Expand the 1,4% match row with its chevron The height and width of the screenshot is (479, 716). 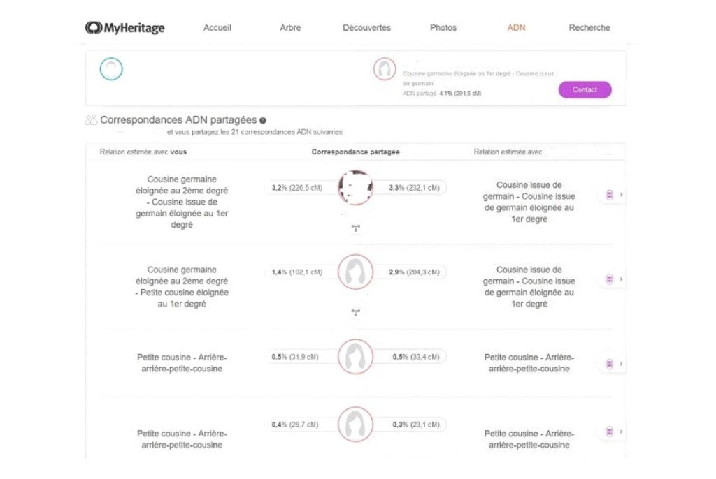[622, 279]
